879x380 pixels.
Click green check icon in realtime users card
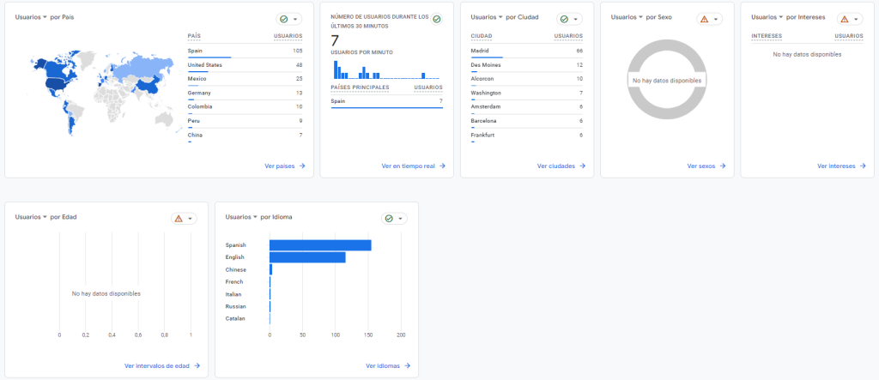pos(437,19)
